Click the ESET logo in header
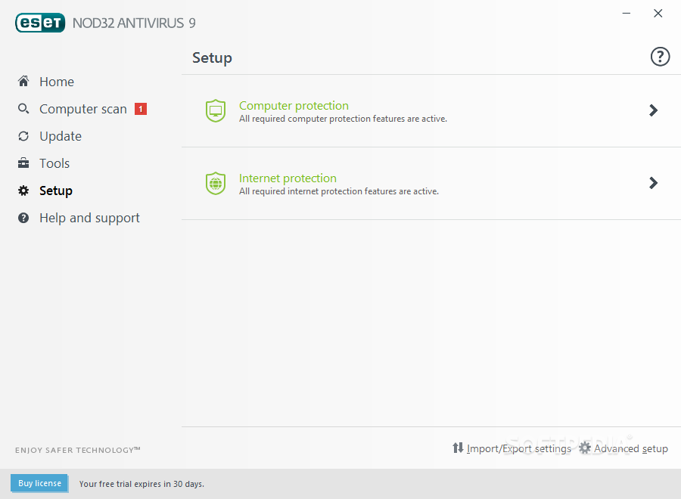681x499 pixels. (x=40, y=23)
